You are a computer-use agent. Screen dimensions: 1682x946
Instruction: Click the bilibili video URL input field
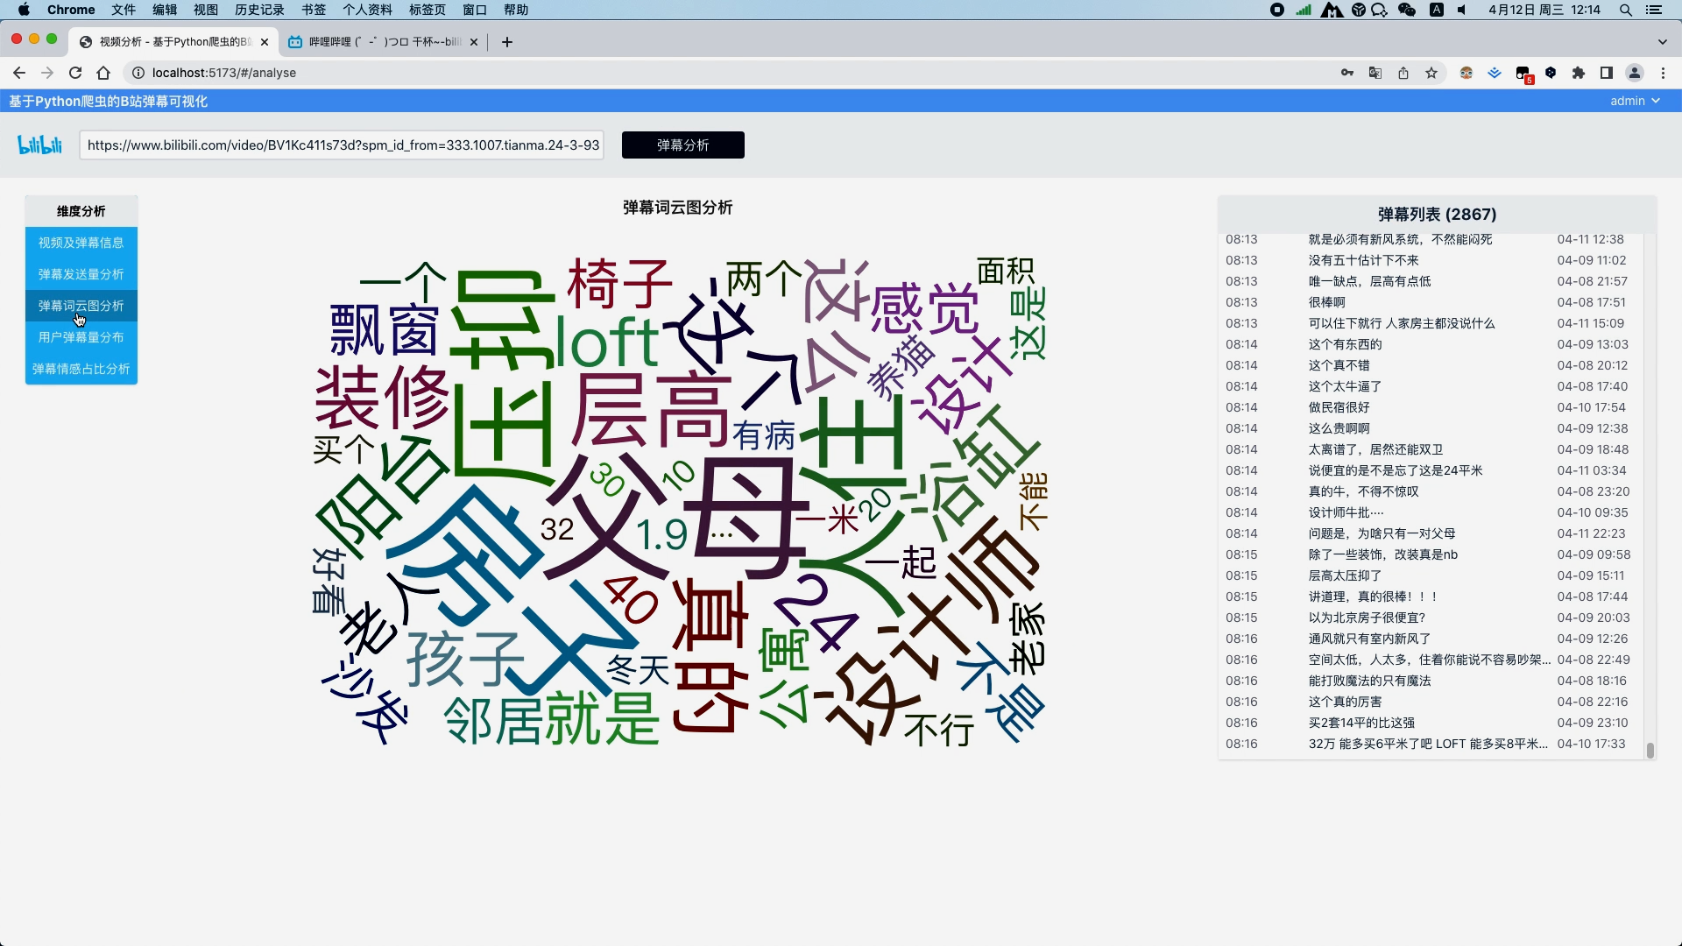[x=343, y=145]
